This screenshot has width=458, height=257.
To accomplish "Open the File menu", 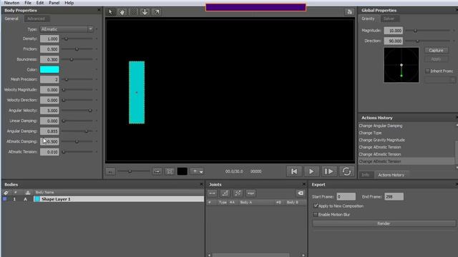I will tap(28, 3).
